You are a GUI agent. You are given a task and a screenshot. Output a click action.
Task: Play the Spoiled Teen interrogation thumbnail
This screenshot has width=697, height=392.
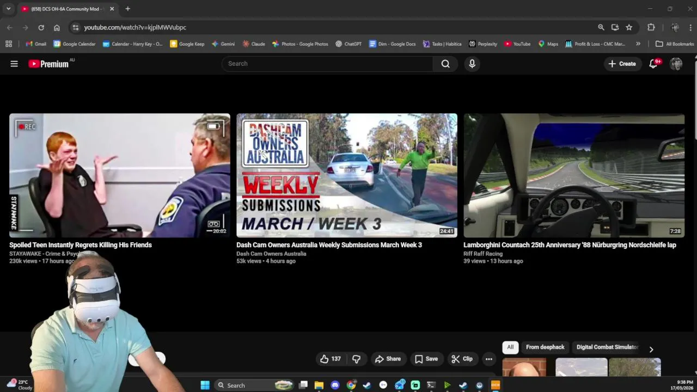click(120, 175)
